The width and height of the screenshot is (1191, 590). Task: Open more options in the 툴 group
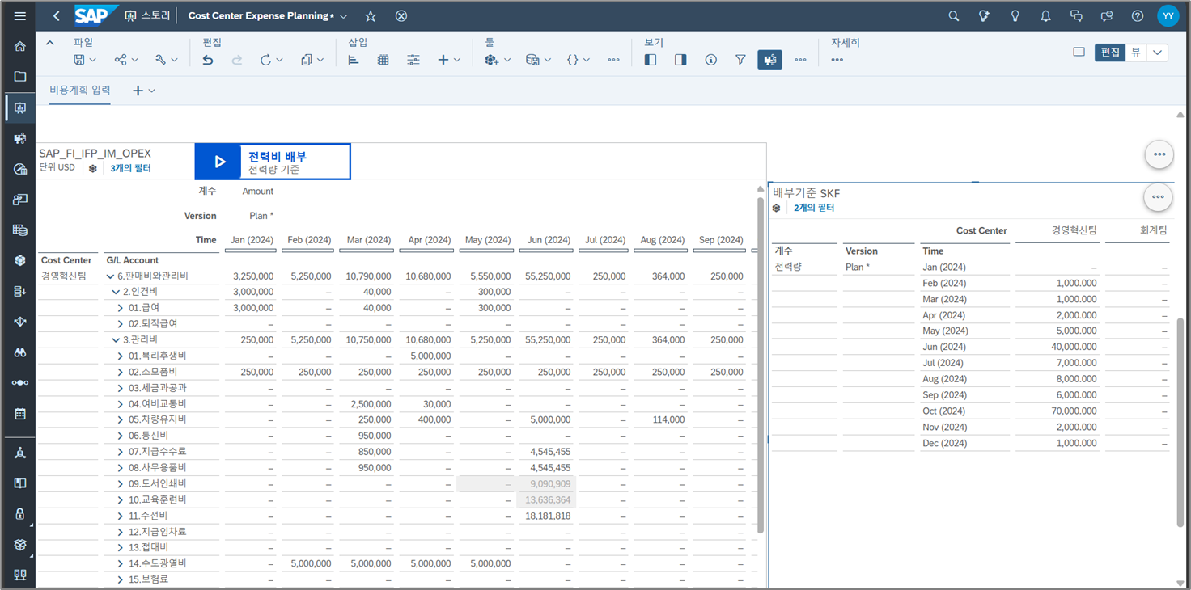click(x=613, y=60)
